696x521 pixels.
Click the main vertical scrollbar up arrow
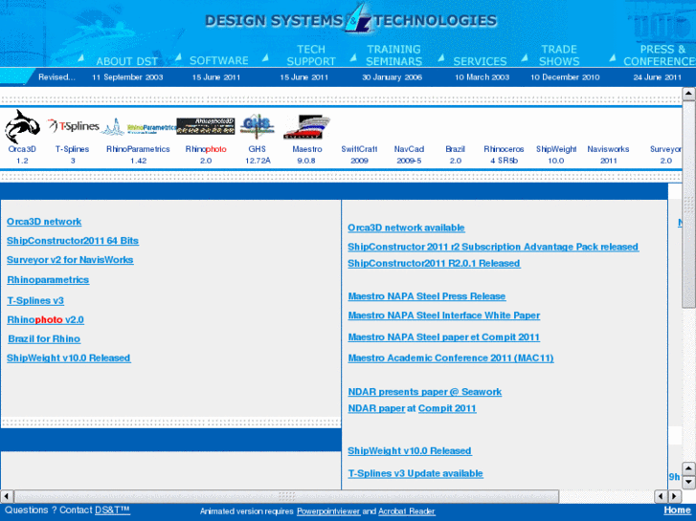click(x=688, y=94)
